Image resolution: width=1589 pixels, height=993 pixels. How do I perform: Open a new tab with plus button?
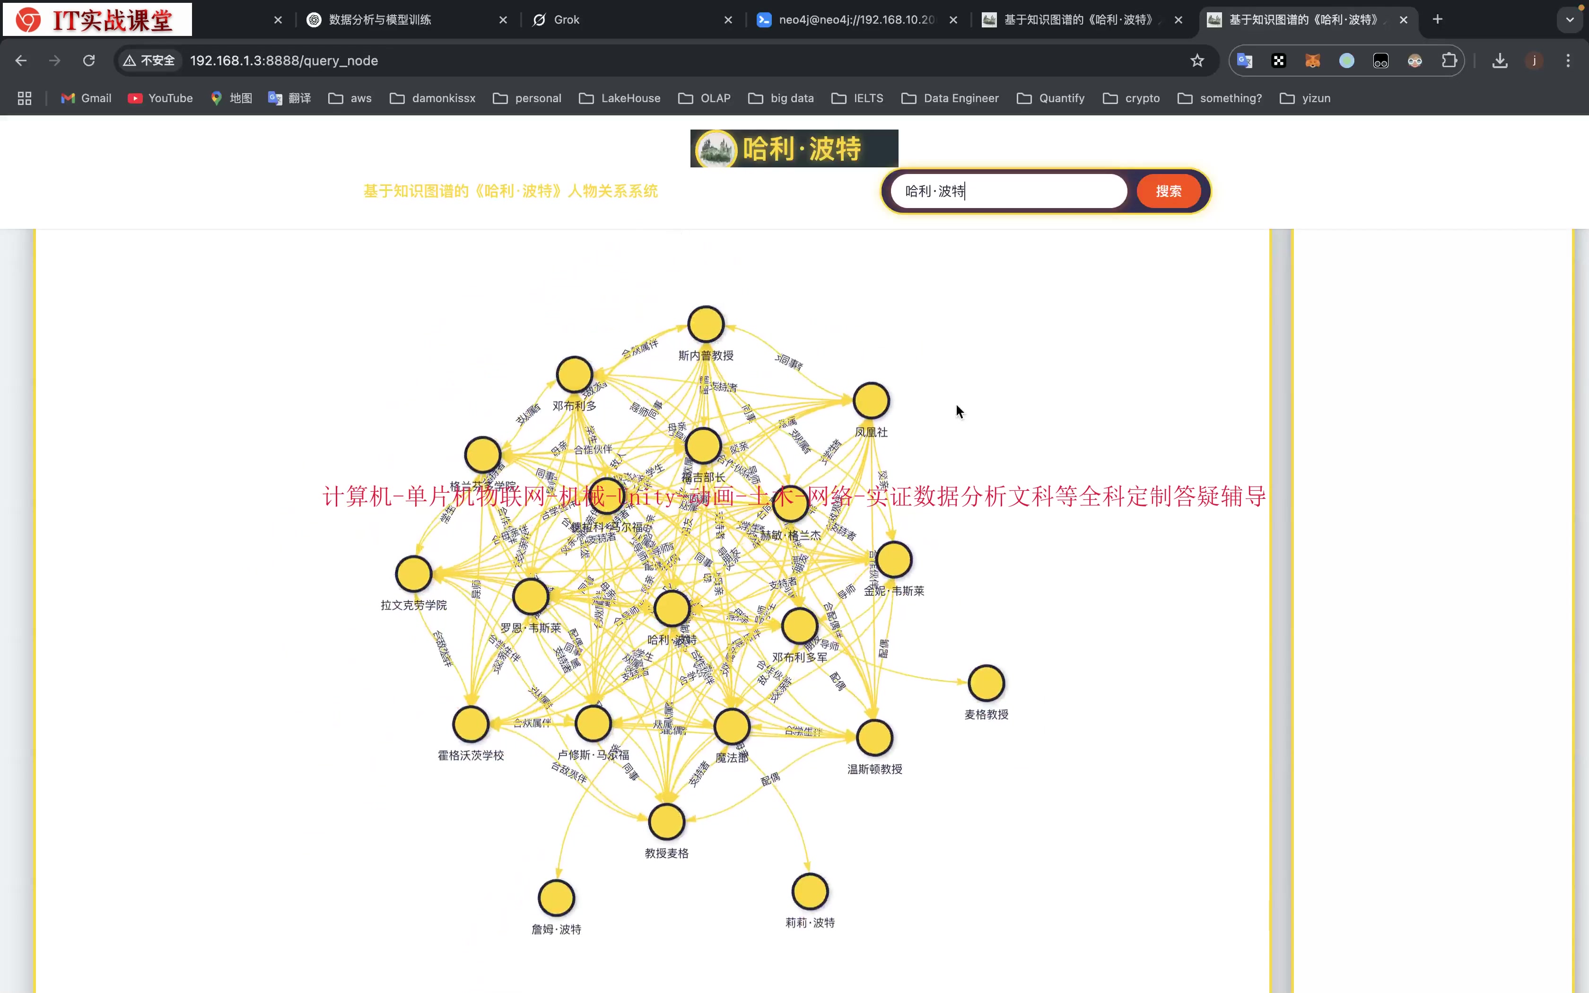point(1437,20)
